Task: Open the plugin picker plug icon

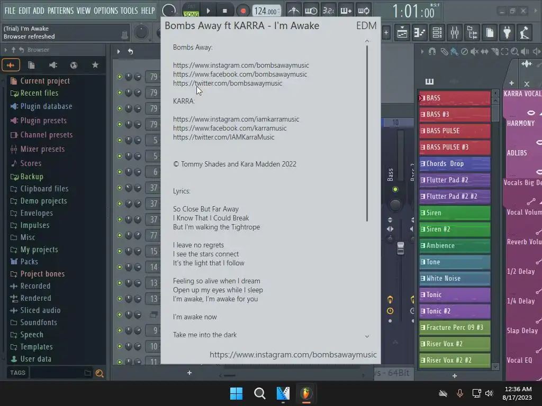Action: (507, 33)
